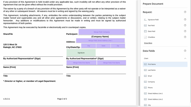Click the State merge field on document
191x107 pixels.
[103, 46]
